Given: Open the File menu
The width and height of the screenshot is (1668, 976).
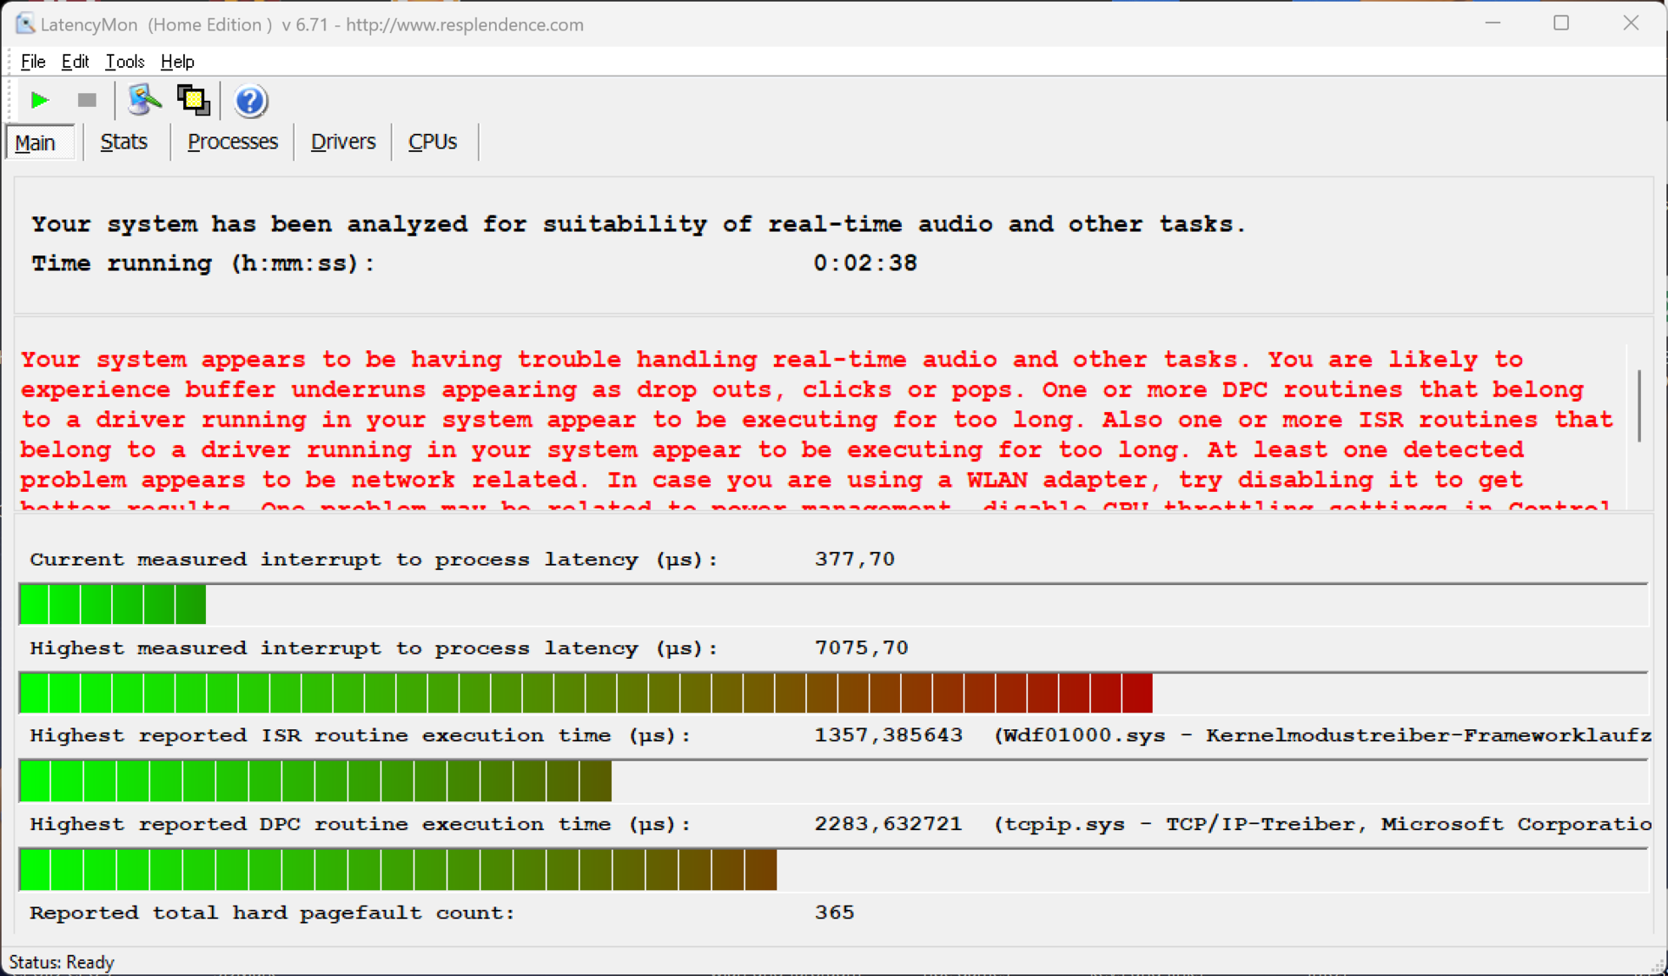Looking at the screenshot, I should point(33,62).
